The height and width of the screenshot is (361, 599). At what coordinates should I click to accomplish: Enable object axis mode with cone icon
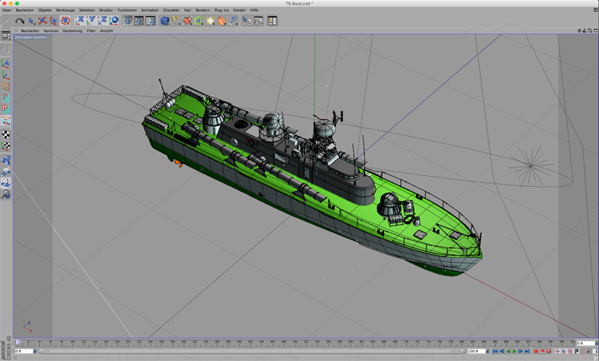(x=6, y=63)
